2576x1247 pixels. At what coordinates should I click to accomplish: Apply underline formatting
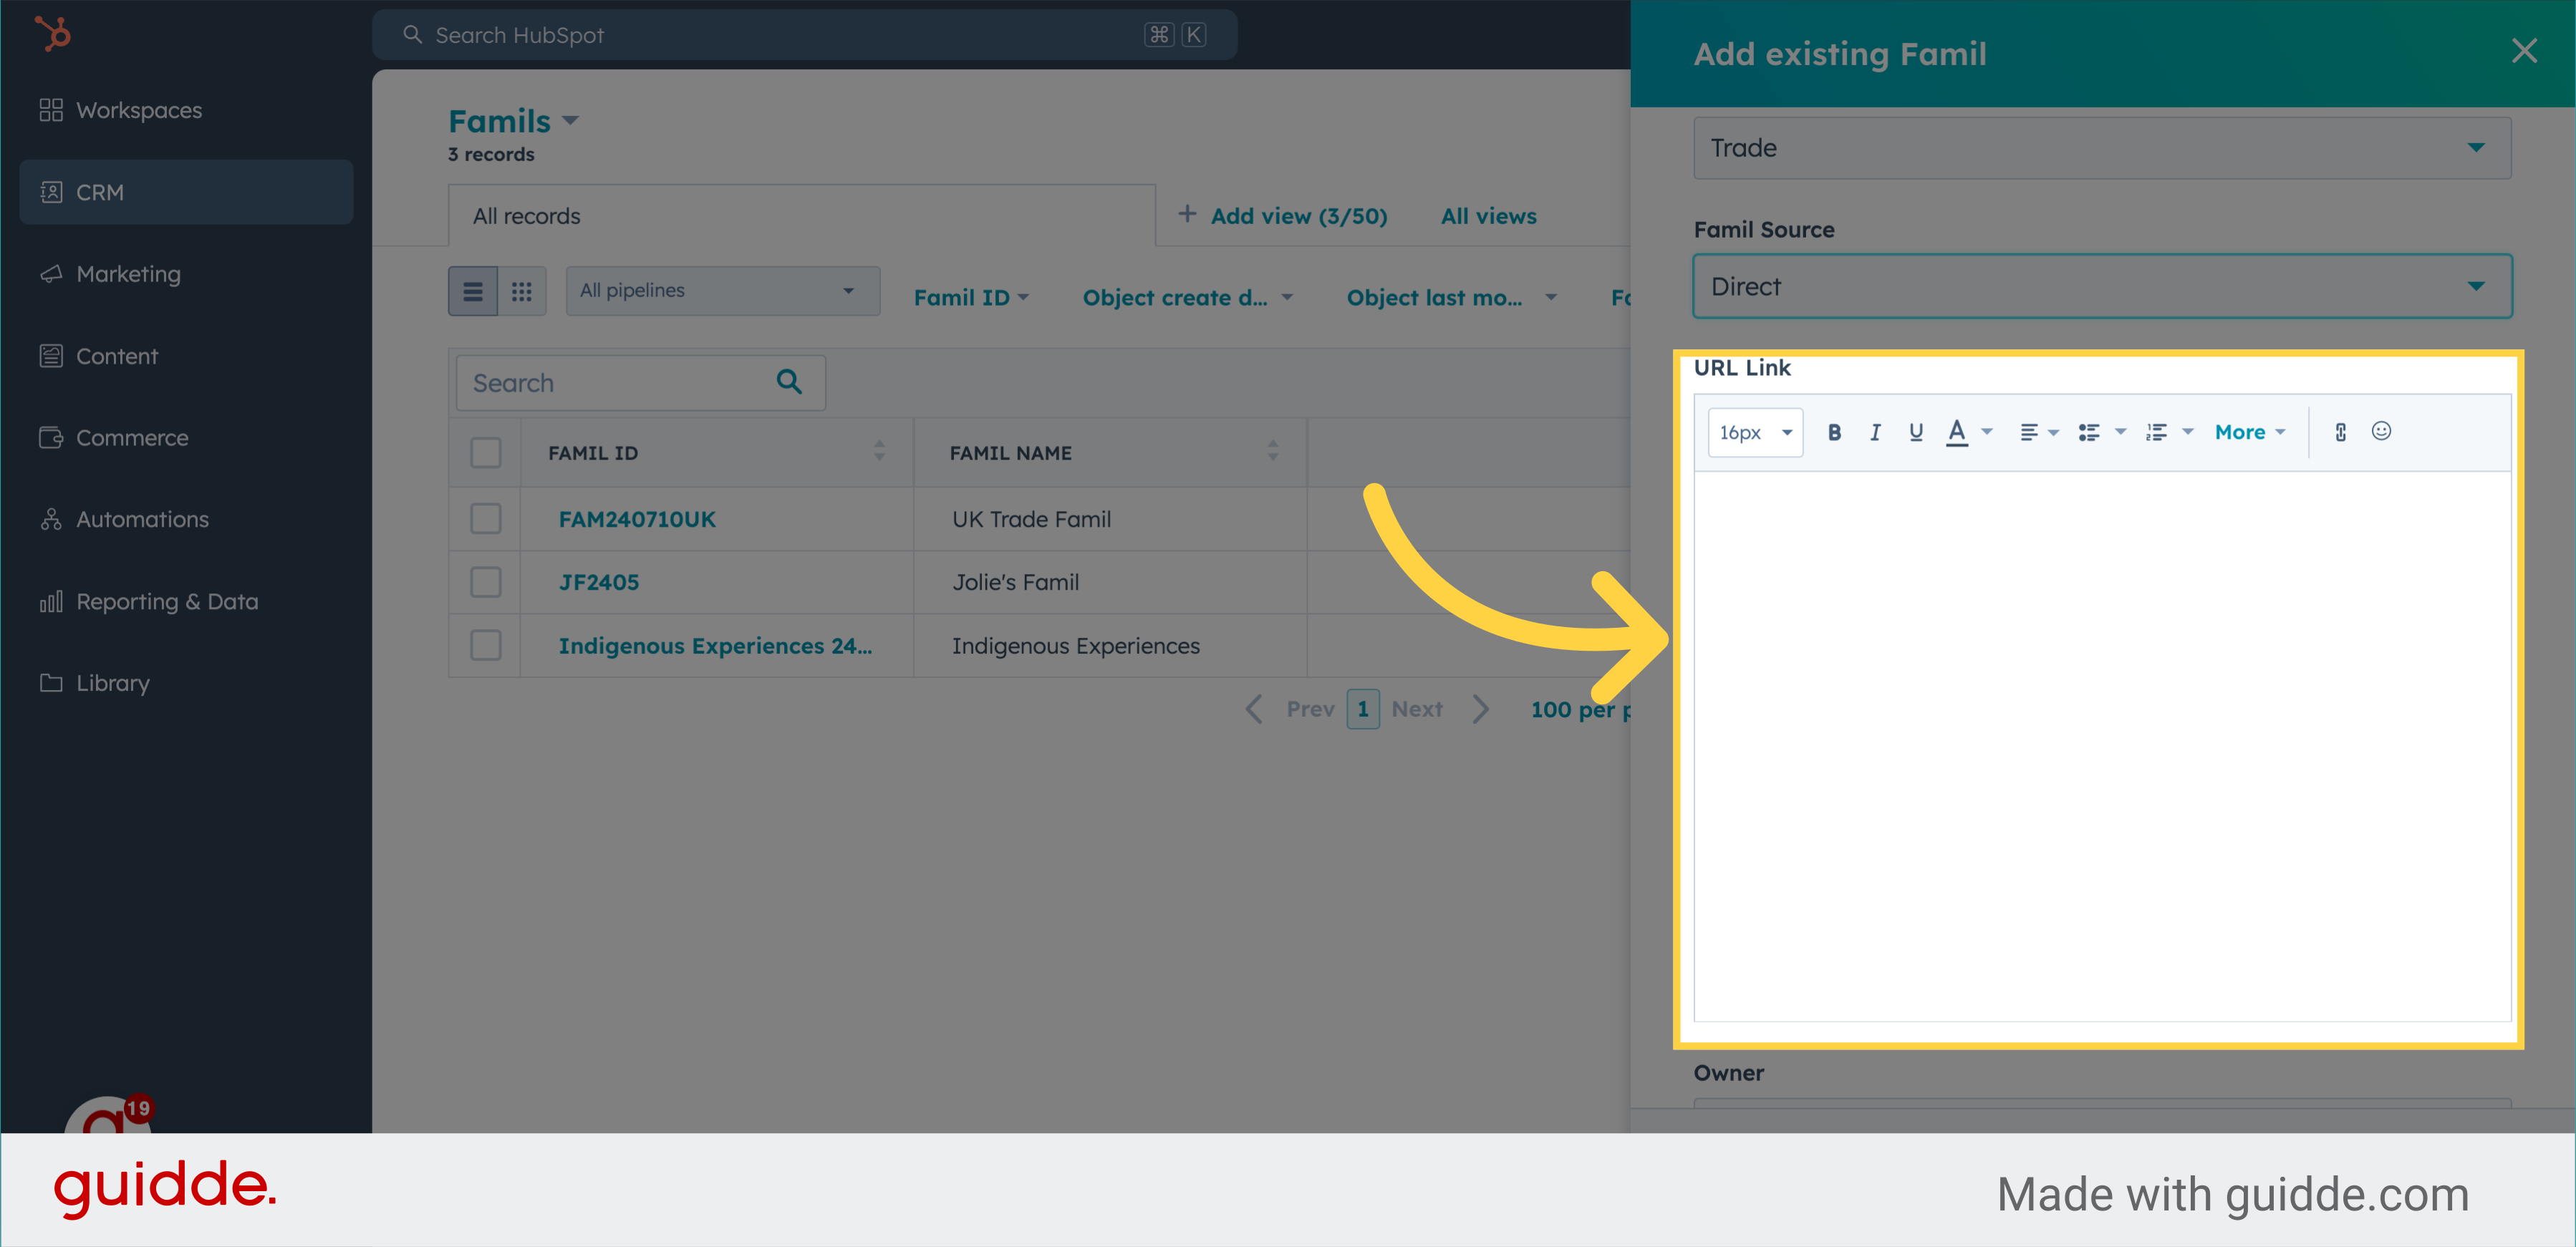(1915, 432)
